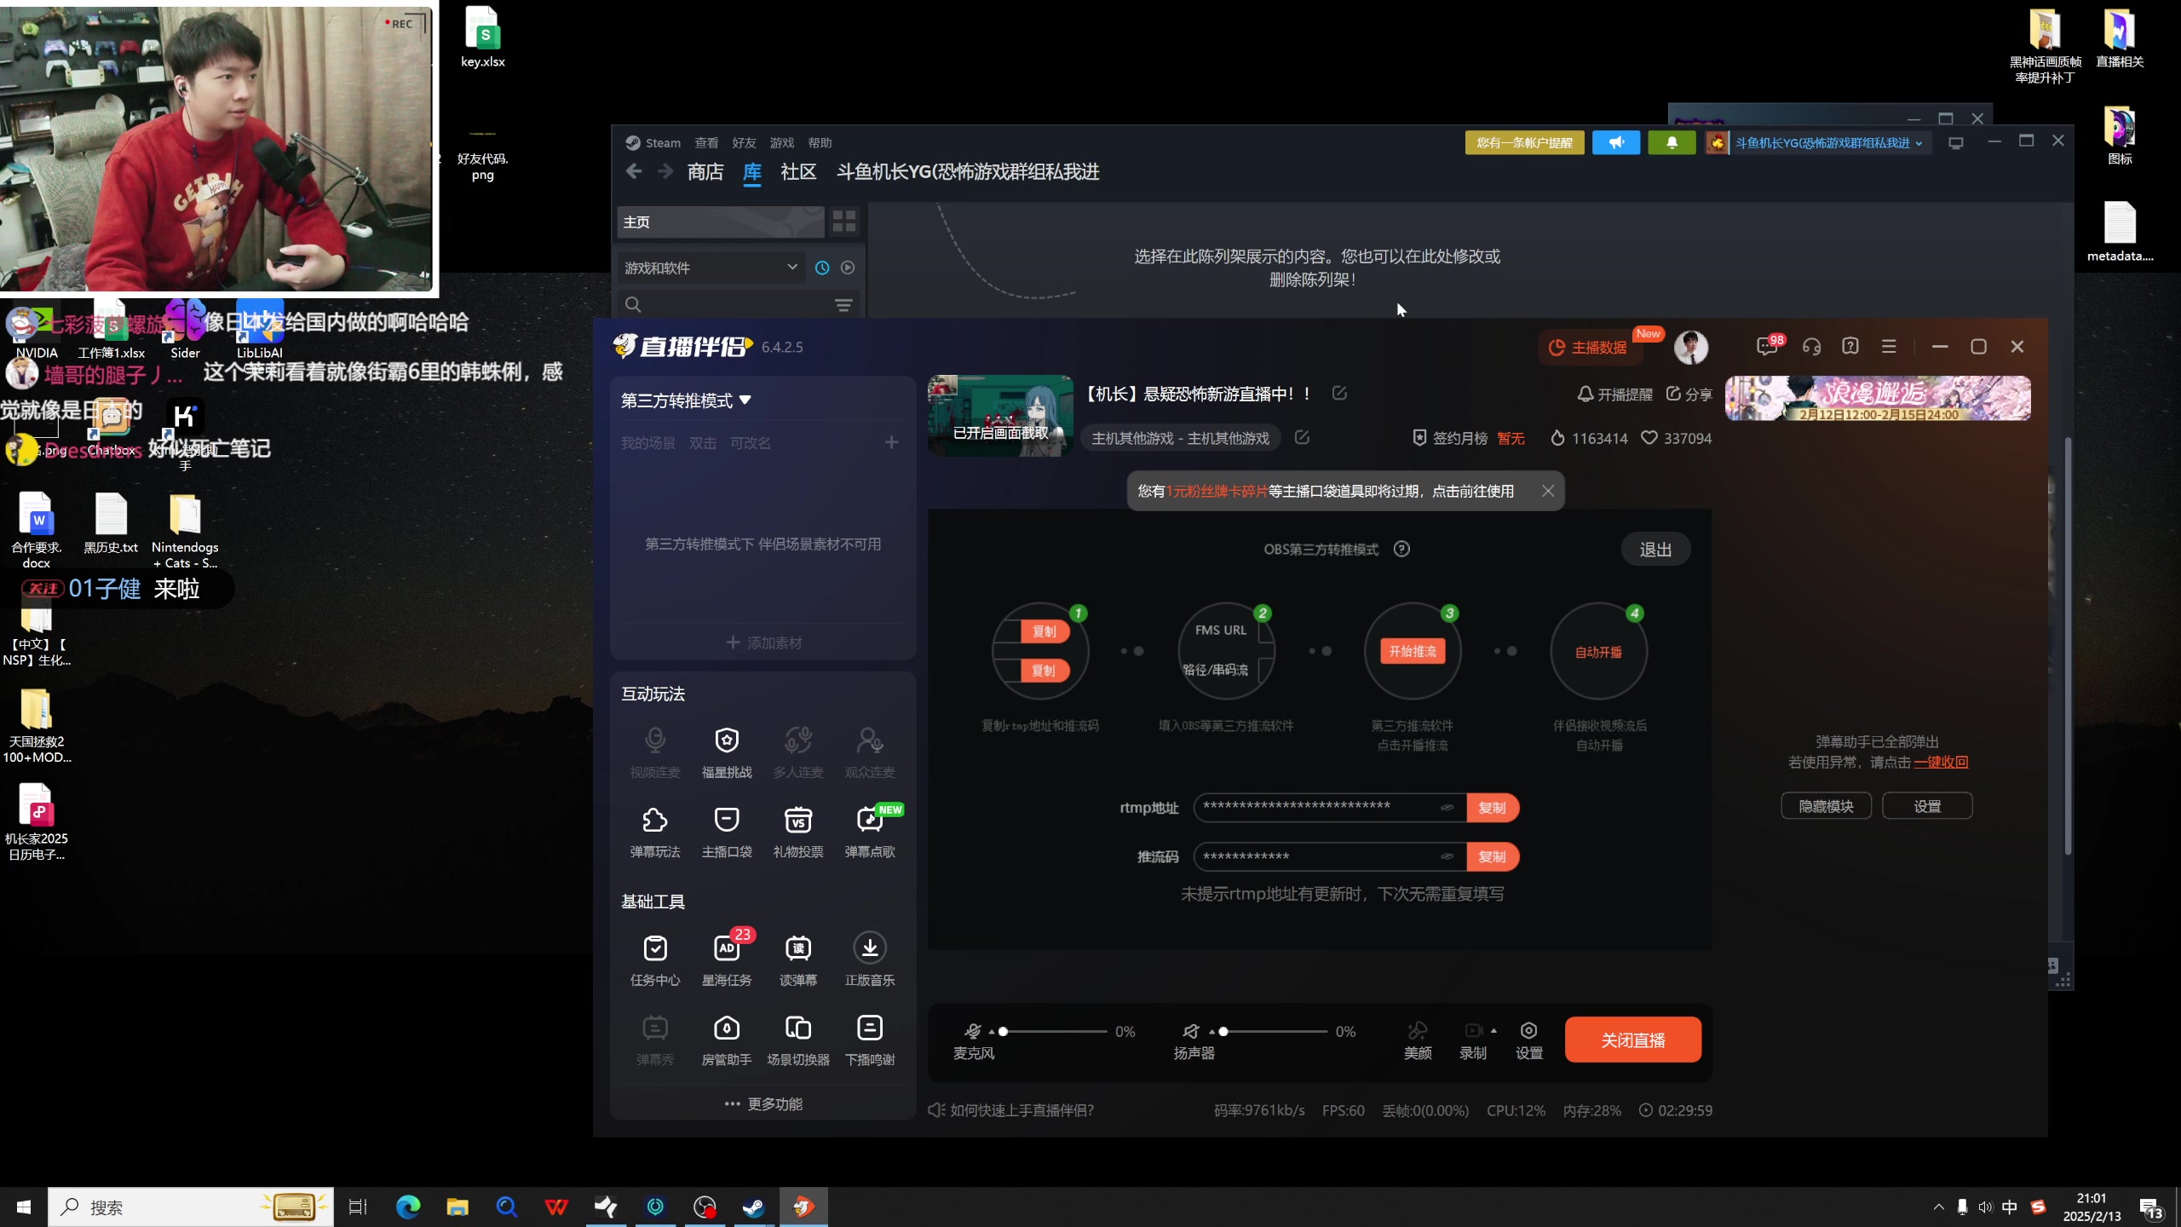
Task: Expand speaker device arrow
Action: click(1211, 1031)
